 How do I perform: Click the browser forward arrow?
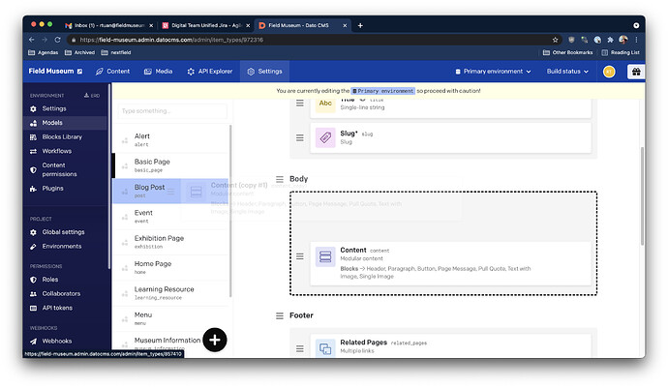(x=45, y=40)
